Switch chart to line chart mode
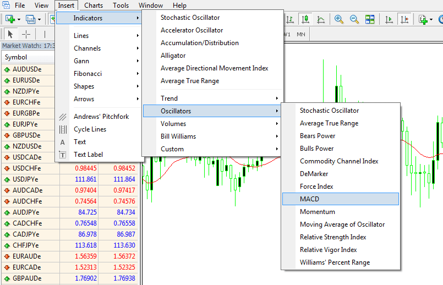This screenshot has height=285, width=443. point(321,19)
